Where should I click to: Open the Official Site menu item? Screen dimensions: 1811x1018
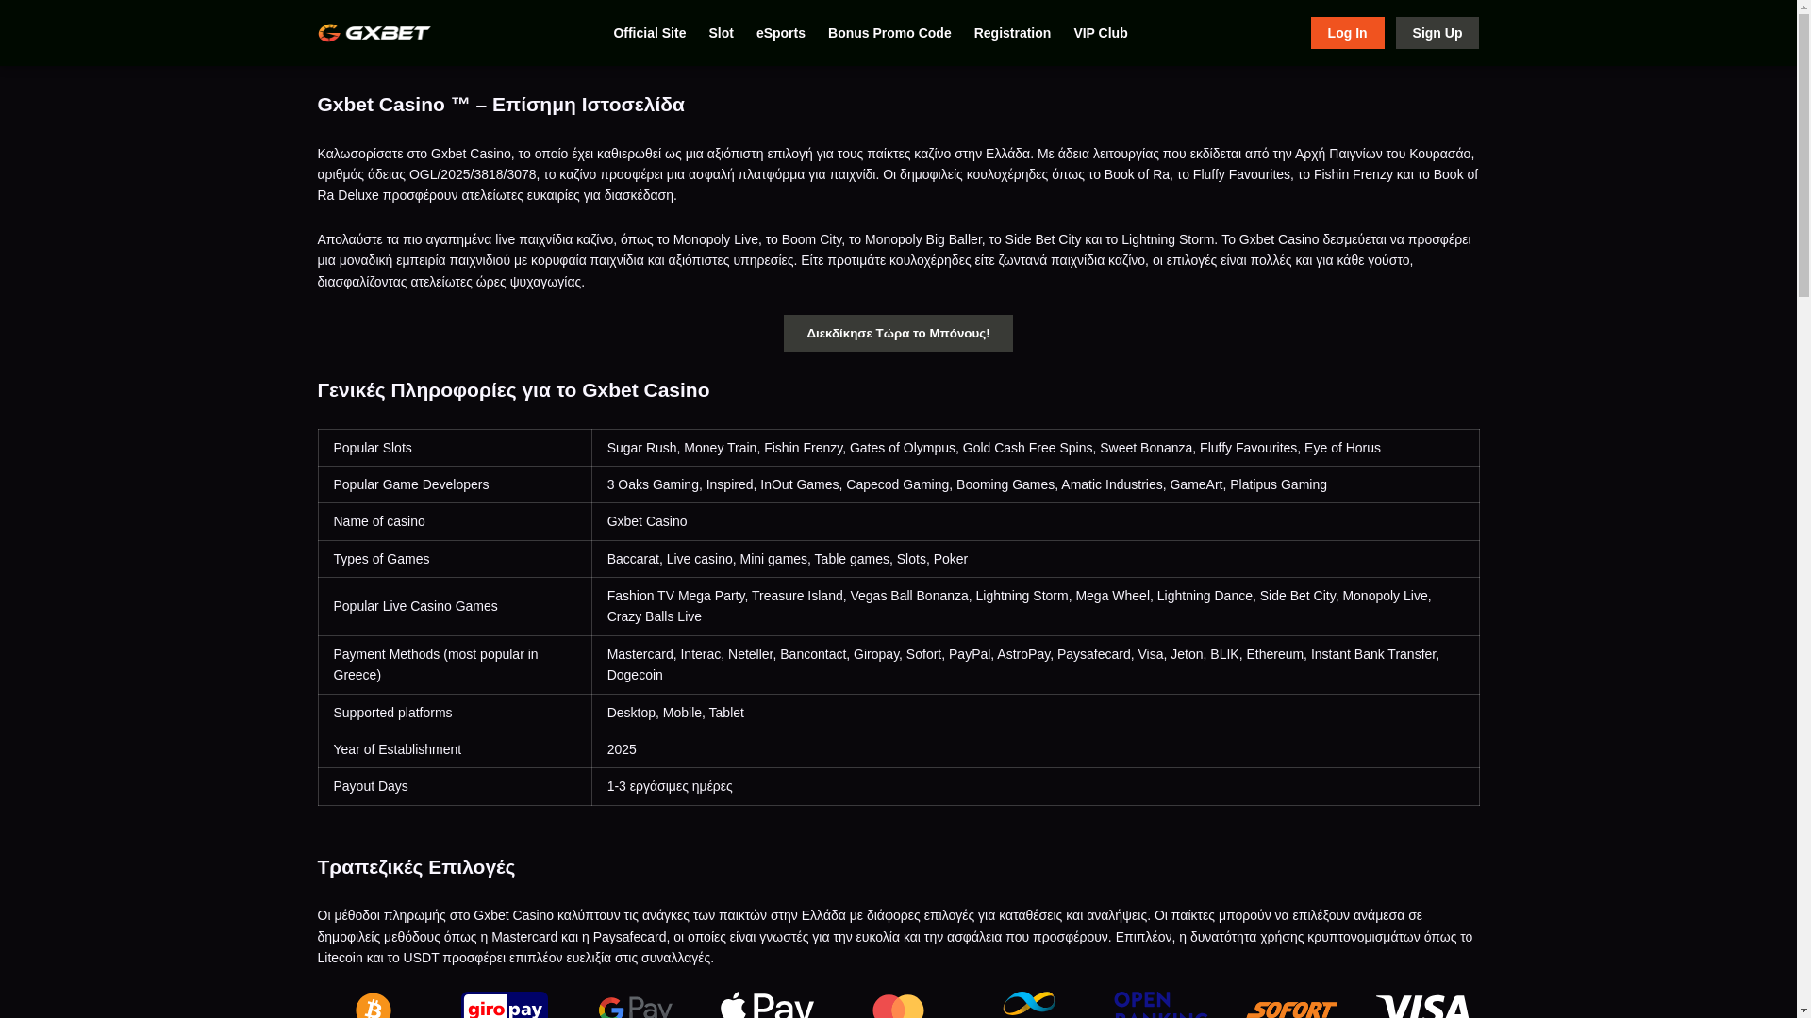pyautogui.click(x=649, y=33)
